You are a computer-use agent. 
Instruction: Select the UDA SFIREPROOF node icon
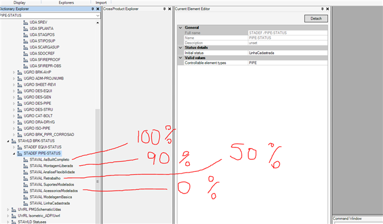pos(26,60)
